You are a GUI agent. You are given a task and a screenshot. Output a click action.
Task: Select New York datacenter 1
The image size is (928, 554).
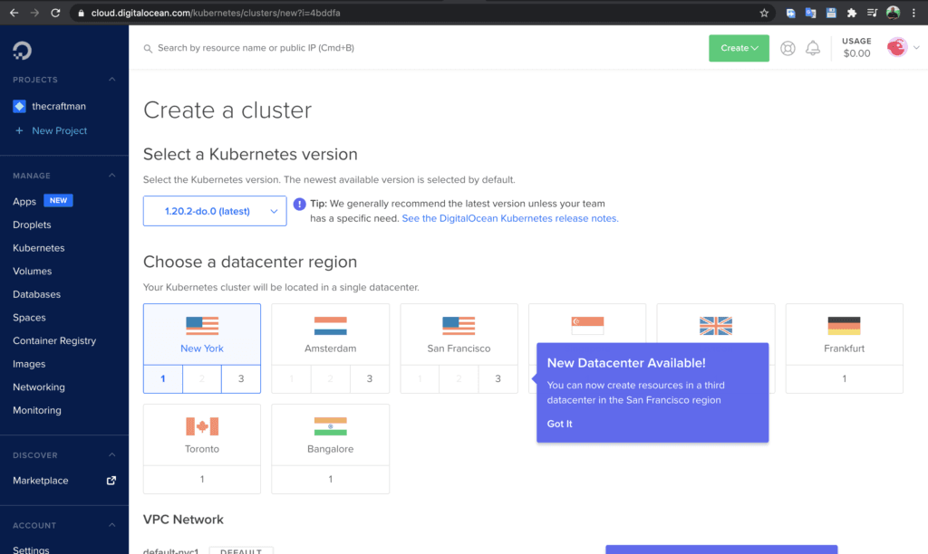point(163,379)
